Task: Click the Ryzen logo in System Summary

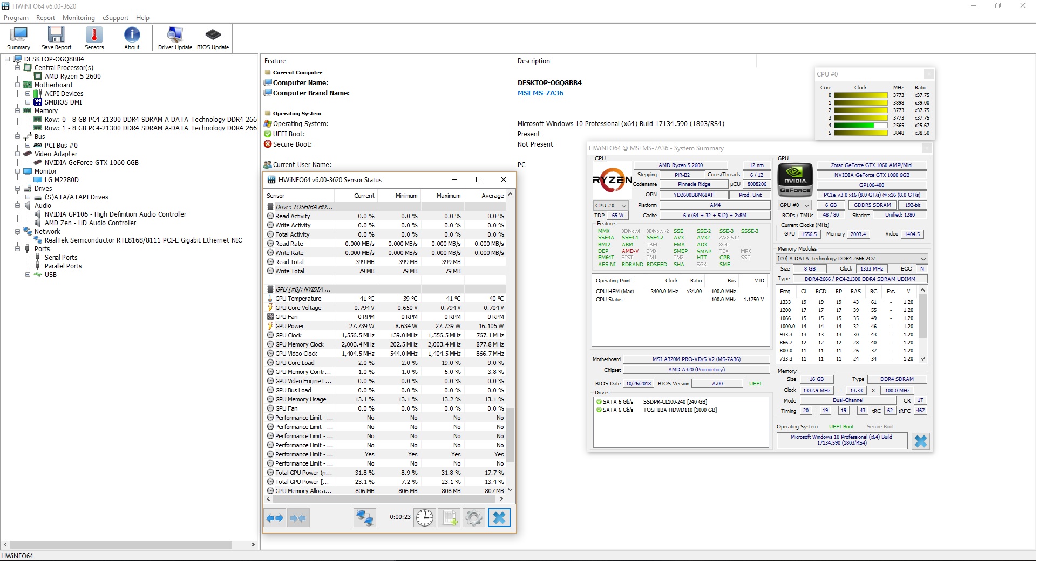Action: [612, 180]
